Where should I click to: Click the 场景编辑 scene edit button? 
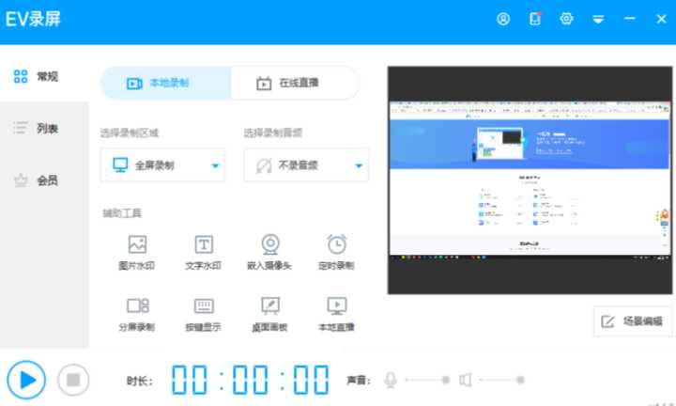[633, 321]
